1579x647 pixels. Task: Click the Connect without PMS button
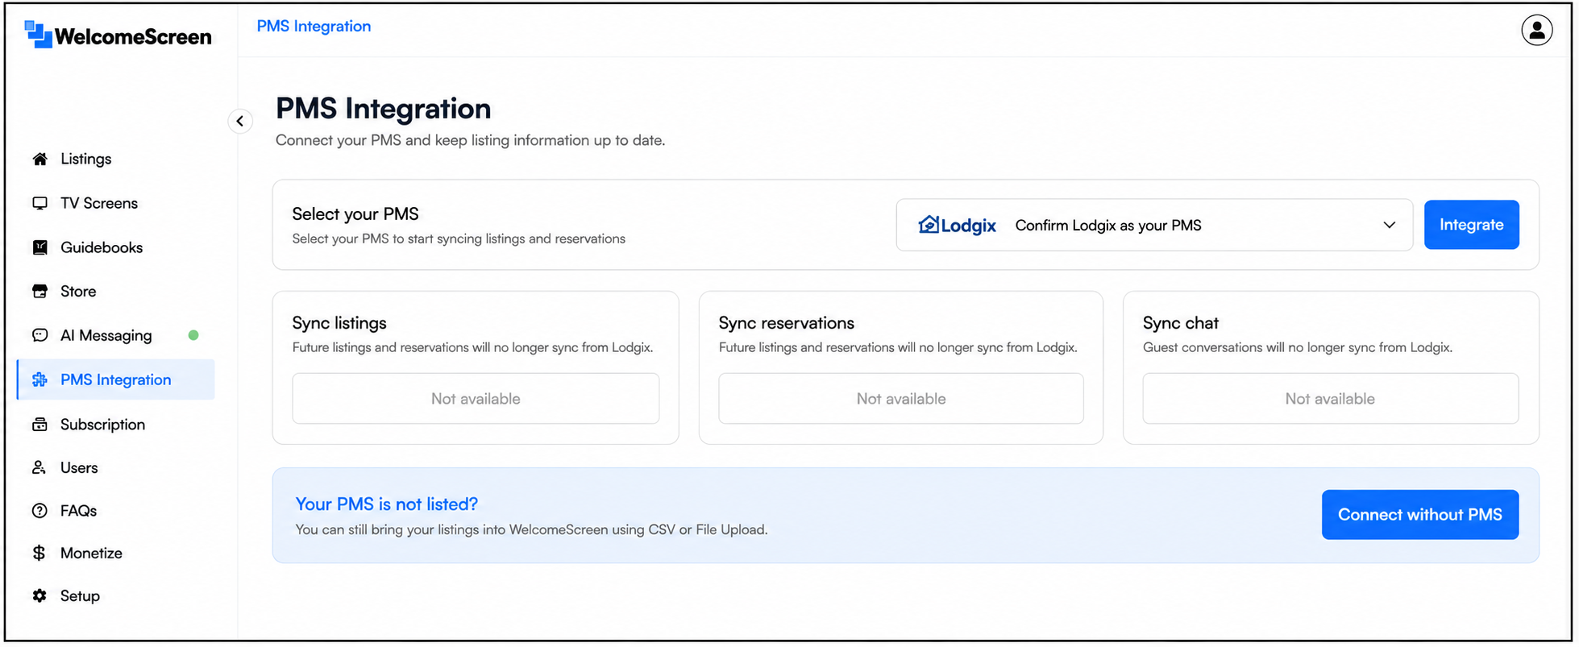(x=1419, y=514)
